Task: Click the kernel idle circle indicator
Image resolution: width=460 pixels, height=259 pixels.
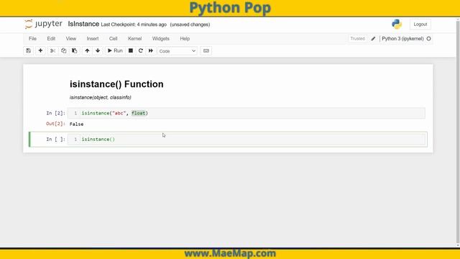Action: pos(429,38)
